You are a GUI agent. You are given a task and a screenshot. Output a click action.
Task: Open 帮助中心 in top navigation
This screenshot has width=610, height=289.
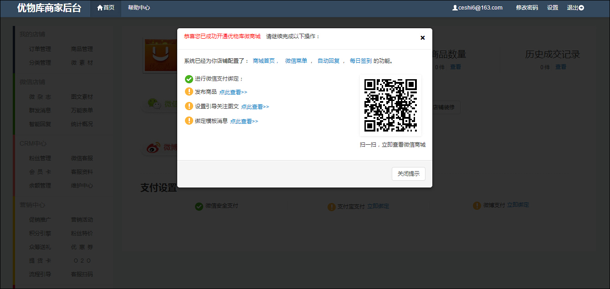tap(139, 8)
